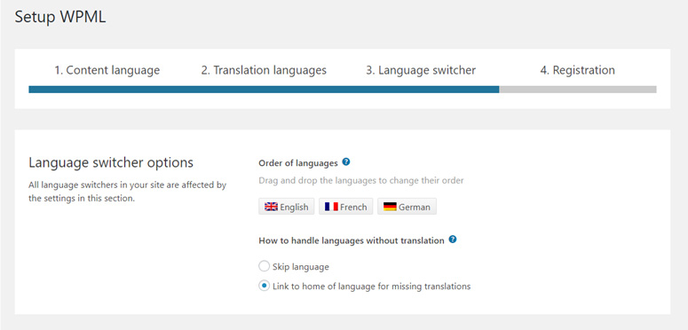Open help icon next to Order of languages
Viewport: 688px width, 330px height.
pos(345,162)
